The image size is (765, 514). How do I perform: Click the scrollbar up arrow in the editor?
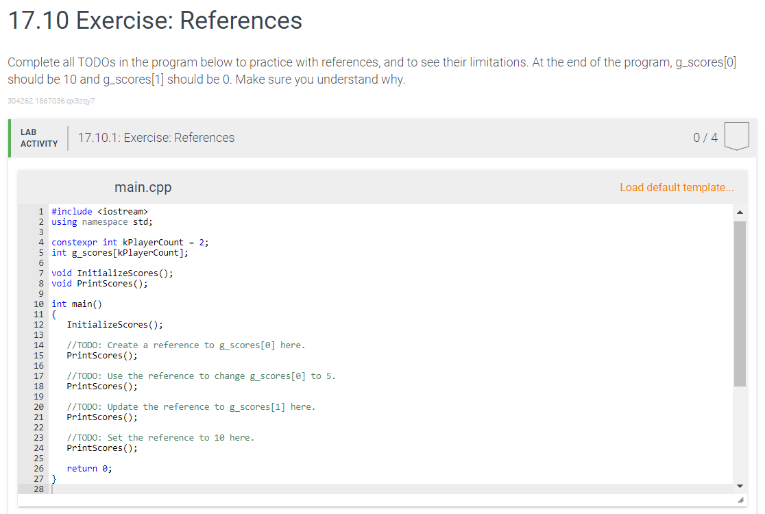[x=740, y=211]
